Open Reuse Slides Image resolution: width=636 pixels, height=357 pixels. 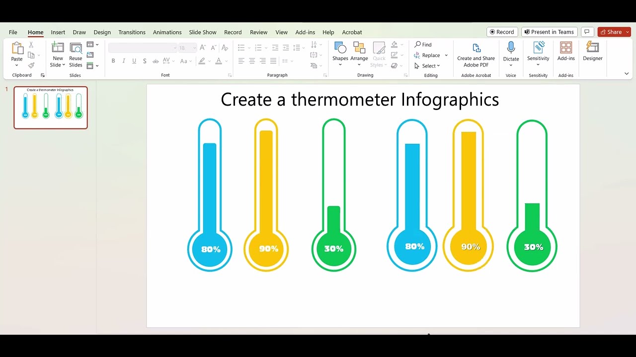[x=76, y=55]
